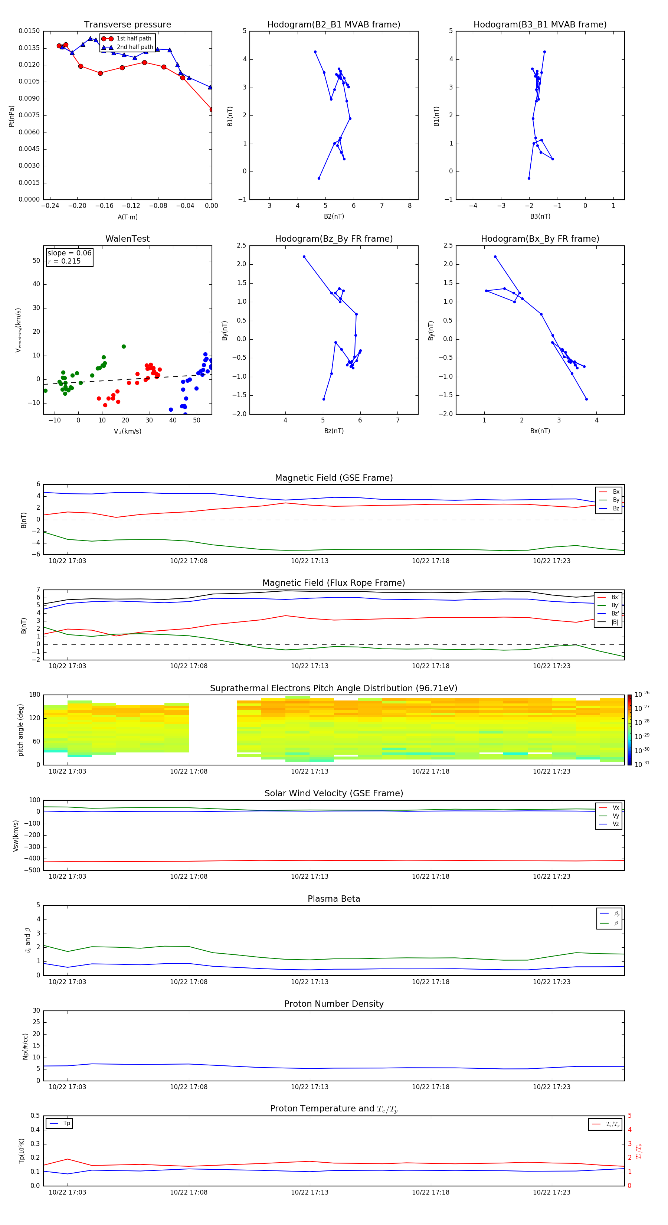Select the 'Tp' legend entry
The image size is (668, 1225).
pos(59,1123)
